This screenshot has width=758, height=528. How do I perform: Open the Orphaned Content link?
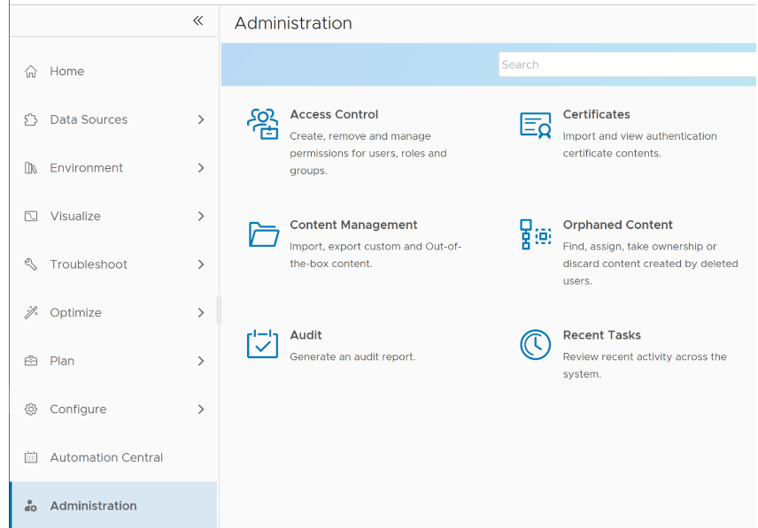[x=618, y=225]
